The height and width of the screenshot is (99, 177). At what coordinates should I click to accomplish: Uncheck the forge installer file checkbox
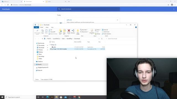(x=51, y=49)
